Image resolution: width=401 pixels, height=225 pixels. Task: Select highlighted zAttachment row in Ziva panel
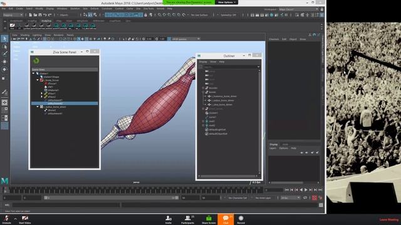(65, 104)
